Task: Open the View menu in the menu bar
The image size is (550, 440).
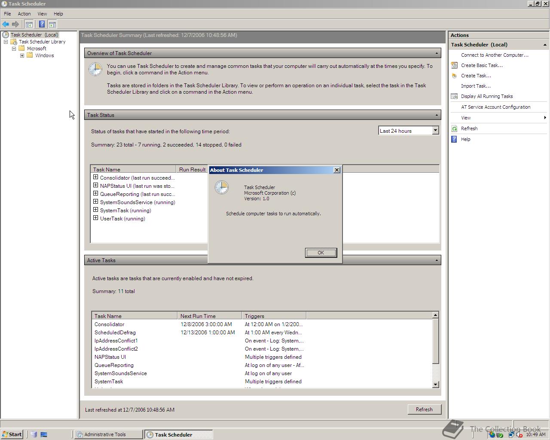Action: coord(42,14)
